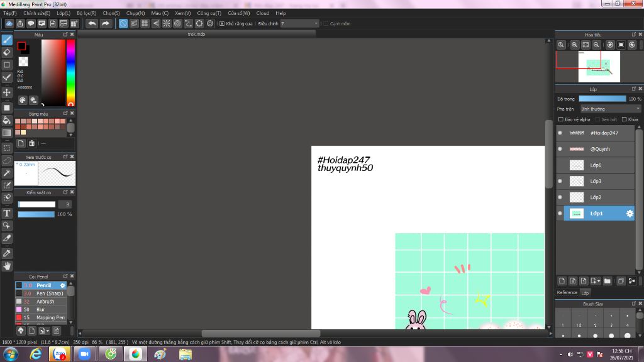The width and height of the screenshot is (644, 362).
Task: Select the rectangular selection tool
Action: pyautogui.click(x=7, y=148)
